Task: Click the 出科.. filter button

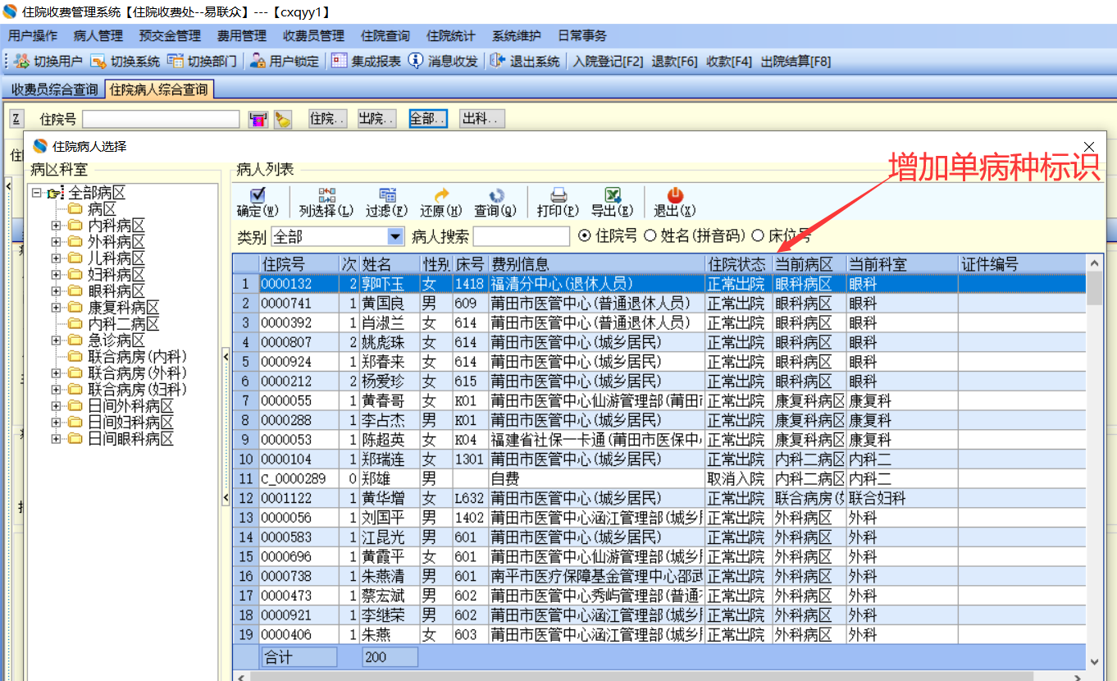Action: pos(482,119)
